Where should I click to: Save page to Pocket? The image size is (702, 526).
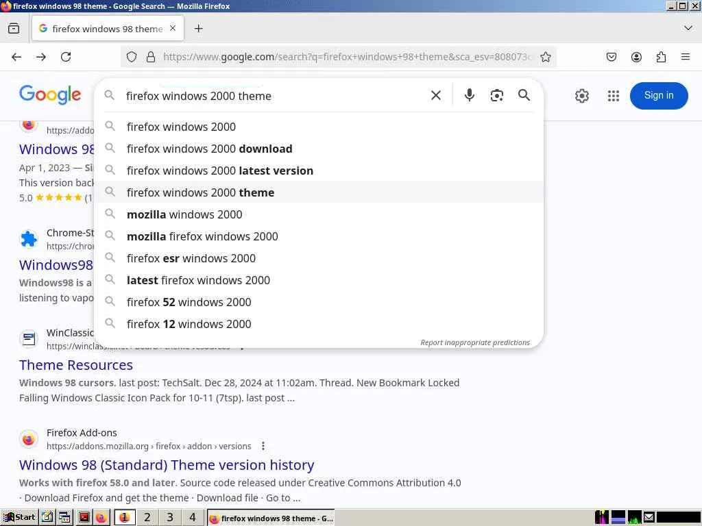612,57
